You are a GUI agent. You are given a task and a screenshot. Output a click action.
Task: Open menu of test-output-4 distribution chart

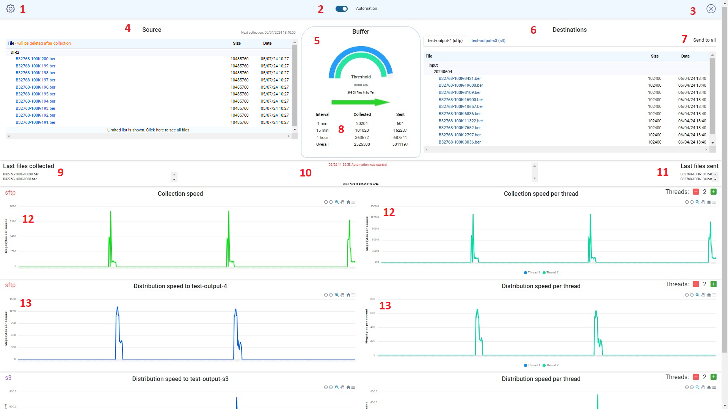(353, 295)
